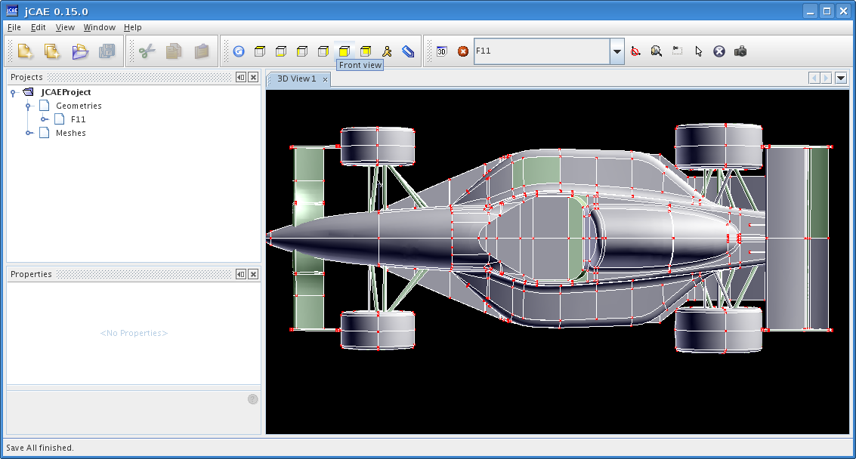Switch to the 3D View 1 tab

[296, 79]
